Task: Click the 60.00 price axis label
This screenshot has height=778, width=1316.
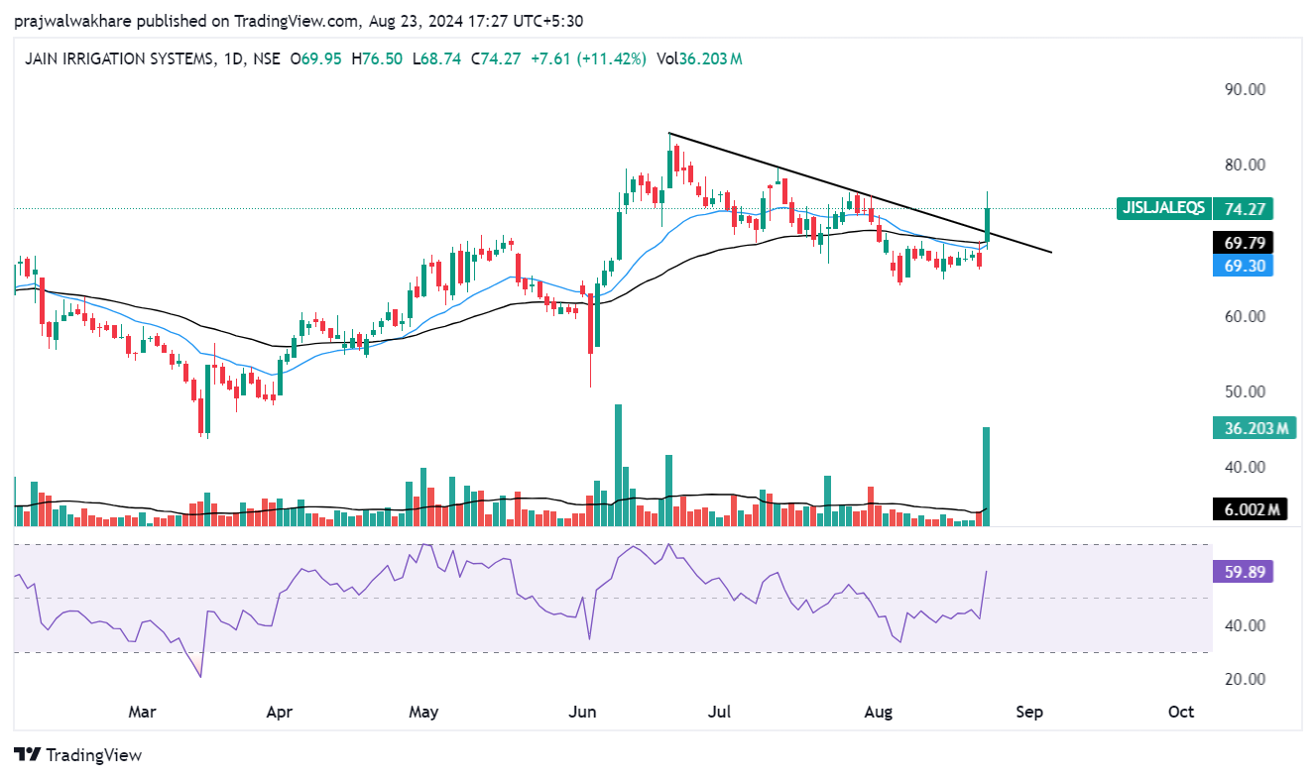Action: 1245,316
